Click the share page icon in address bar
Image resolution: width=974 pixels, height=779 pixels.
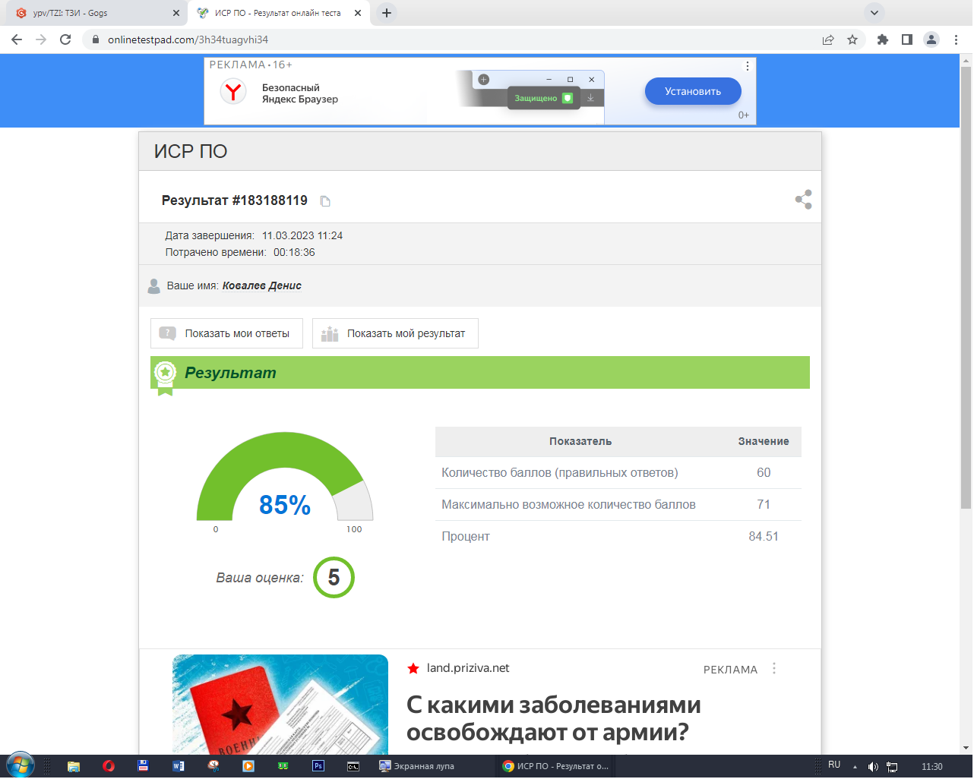pos(828,39)
